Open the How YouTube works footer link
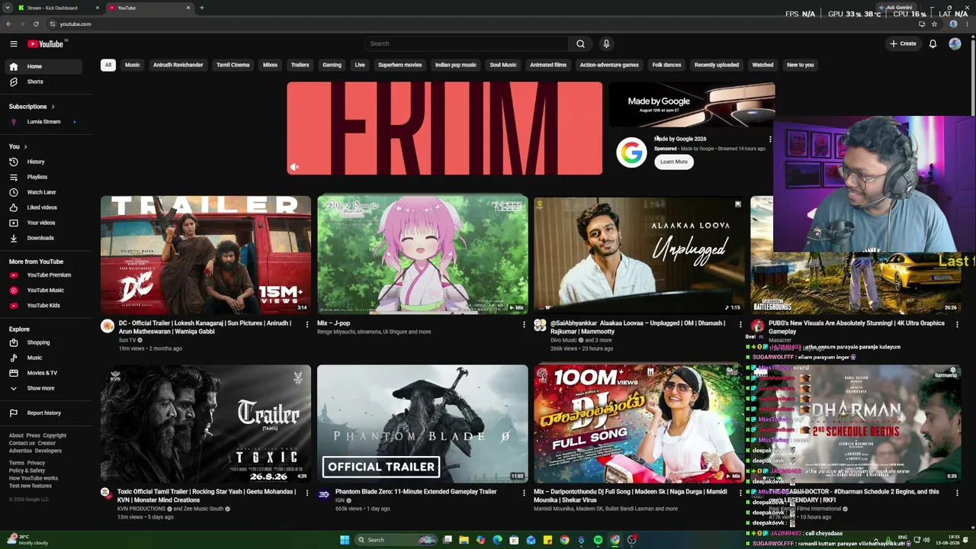Image resolution: width=976 pixels, height=549 pixels. pyautogui.click(x=34, y=478)
